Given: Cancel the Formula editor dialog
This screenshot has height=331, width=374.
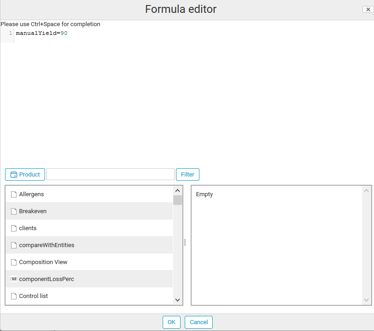Looking at the screenshot, I should tap(198, 322).
